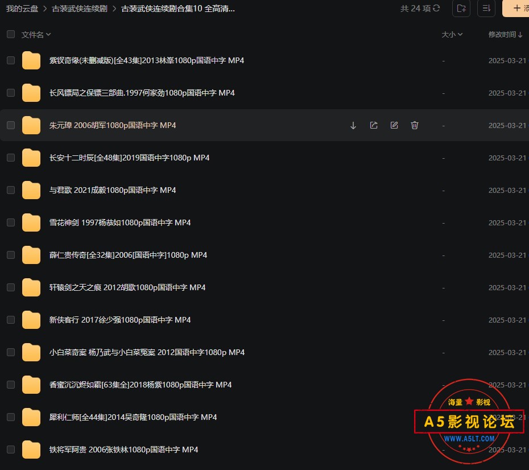Sort by 大小 column dropdown
529x470 pixels.
(x=452, y=35)
